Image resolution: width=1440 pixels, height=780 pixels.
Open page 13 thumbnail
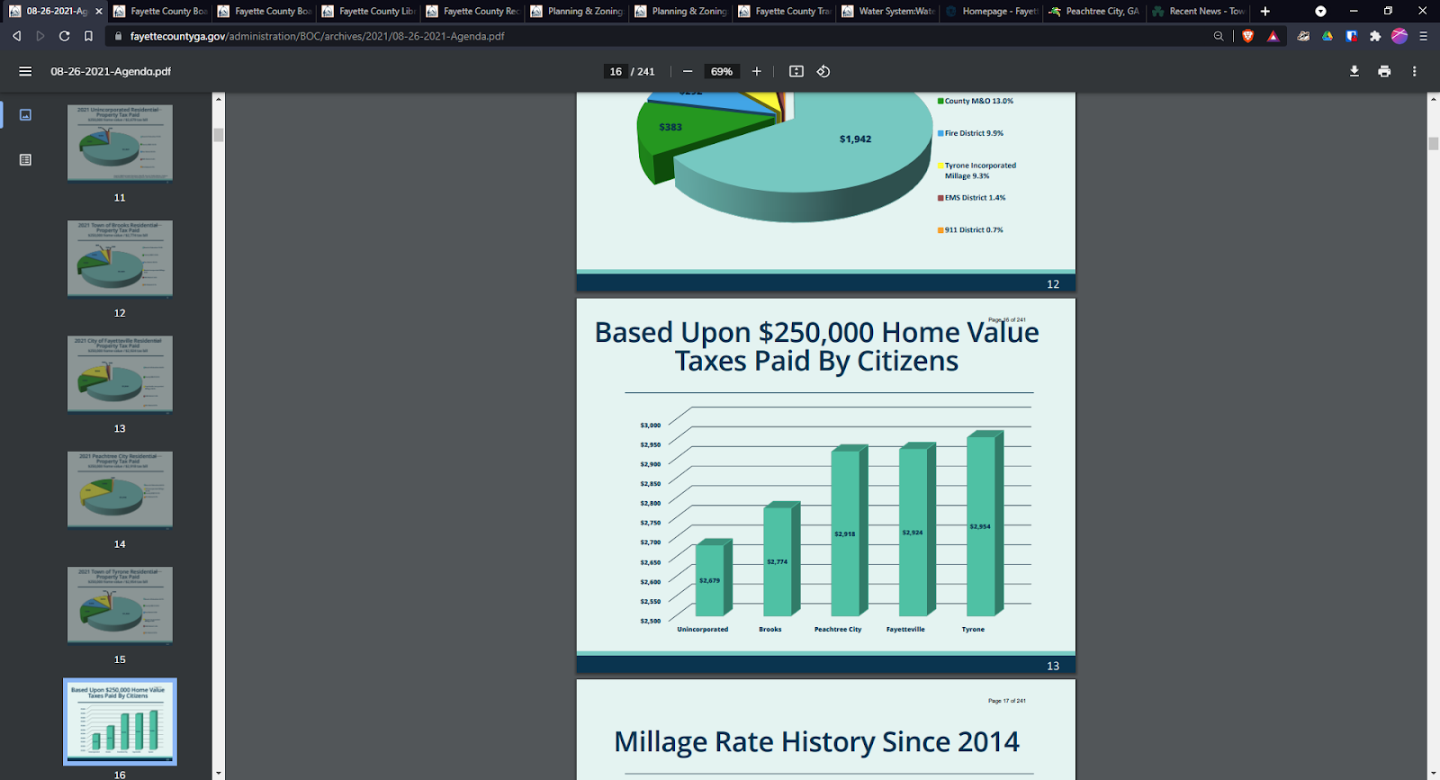[x=120, y=374]
